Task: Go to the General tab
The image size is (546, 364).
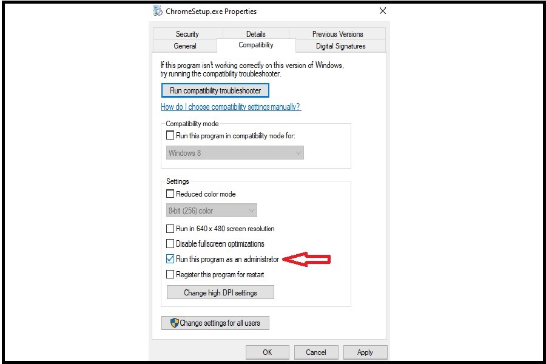Action: (185, 46)
